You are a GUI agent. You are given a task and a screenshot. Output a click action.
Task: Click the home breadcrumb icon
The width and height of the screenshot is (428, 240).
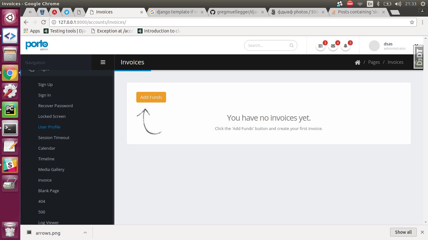(358, 62)
